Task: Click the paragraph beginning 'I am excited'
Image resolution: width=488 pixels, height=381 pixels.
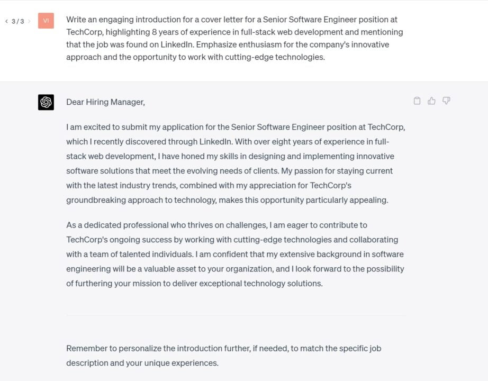Action: (236, 164)
